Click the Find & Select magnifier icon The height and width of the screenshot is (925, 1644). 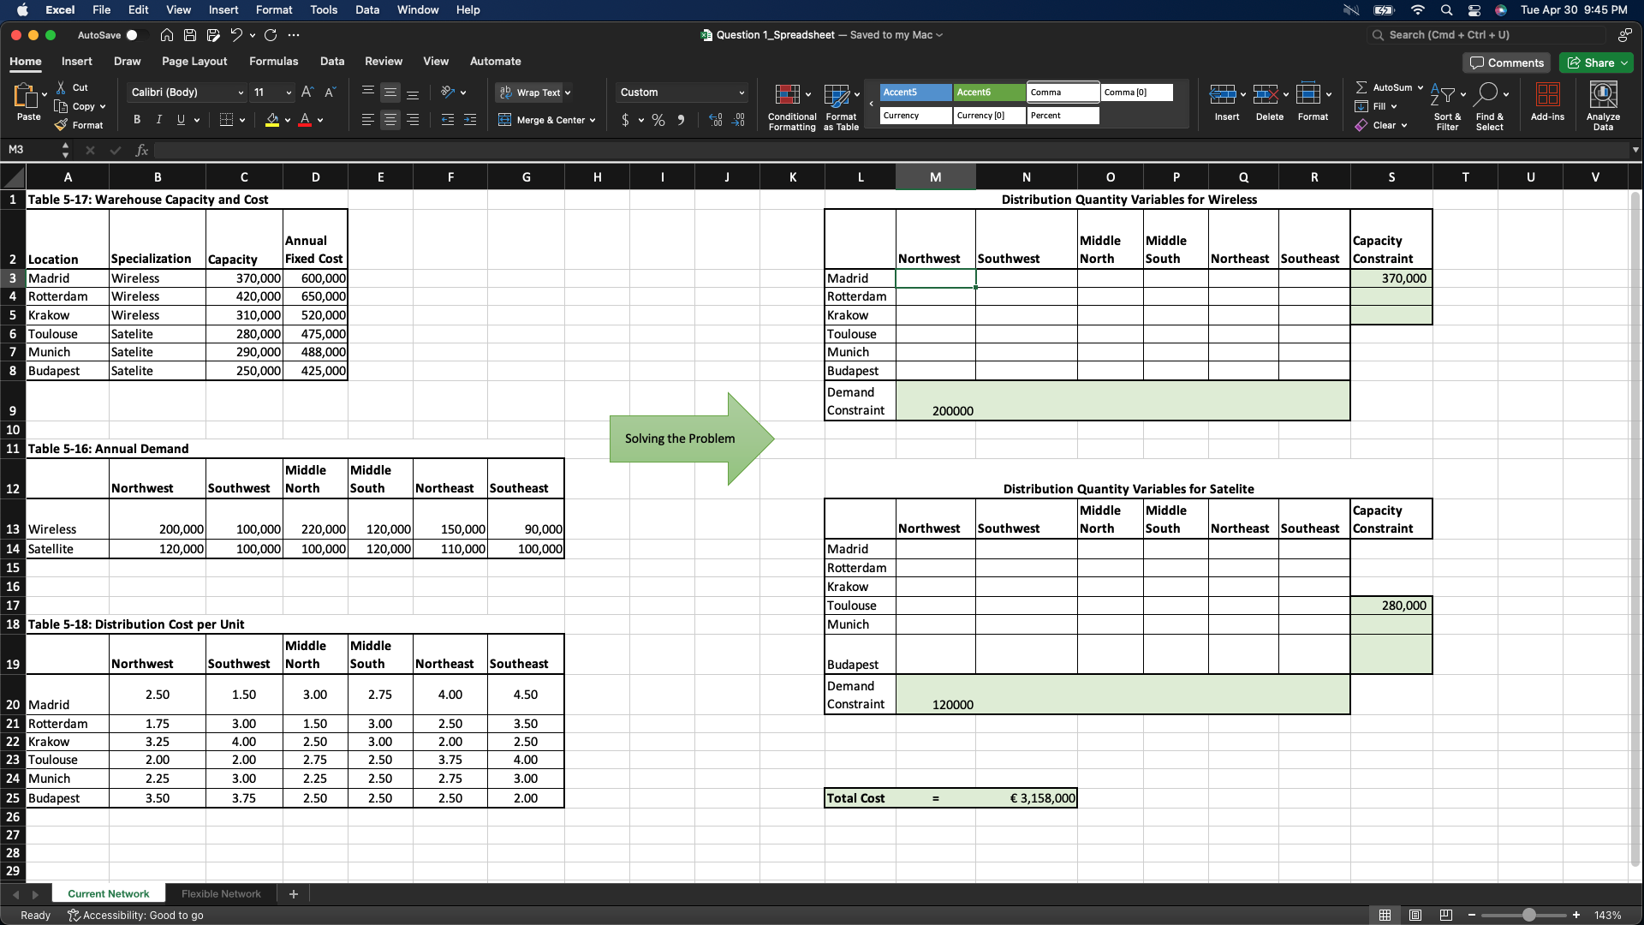[1490, 94]
